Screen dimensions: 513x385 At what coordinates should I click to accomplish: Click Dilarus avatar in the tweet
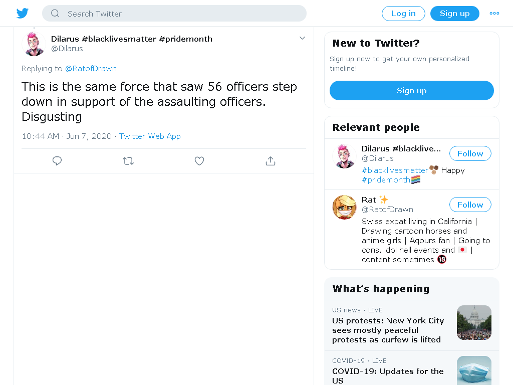[x=34, y=44]
